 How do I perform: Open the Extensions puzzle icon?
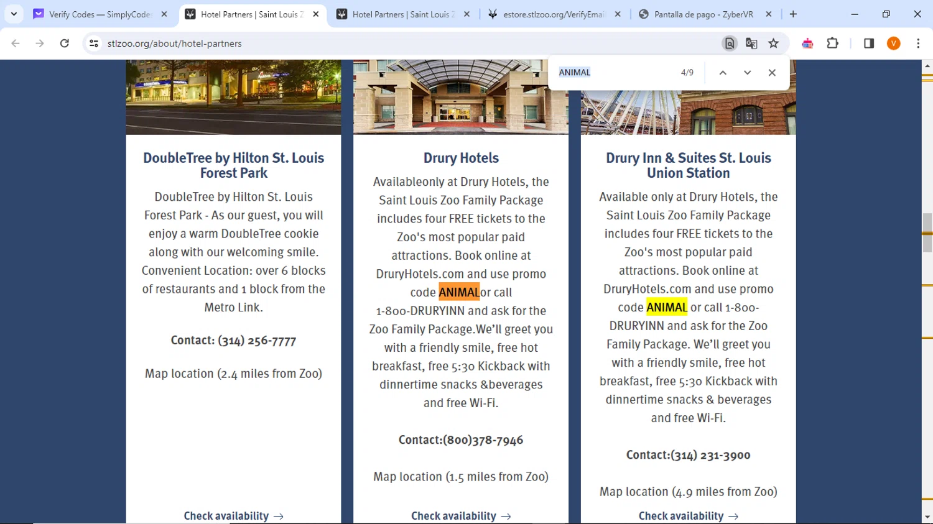tap(833, 44)
